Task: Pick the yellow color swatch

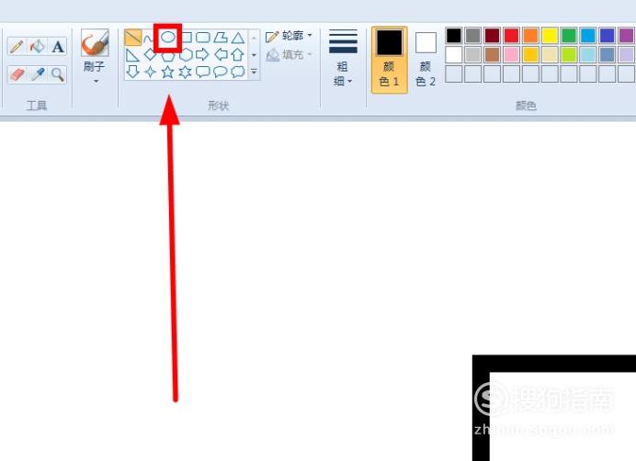Action: pyautogui.click(x=550, y=35)
